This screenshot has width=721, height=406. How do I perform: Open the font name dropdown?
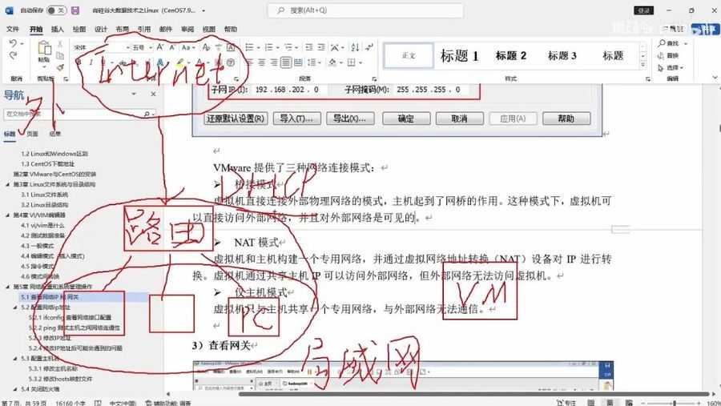point(127,47)
